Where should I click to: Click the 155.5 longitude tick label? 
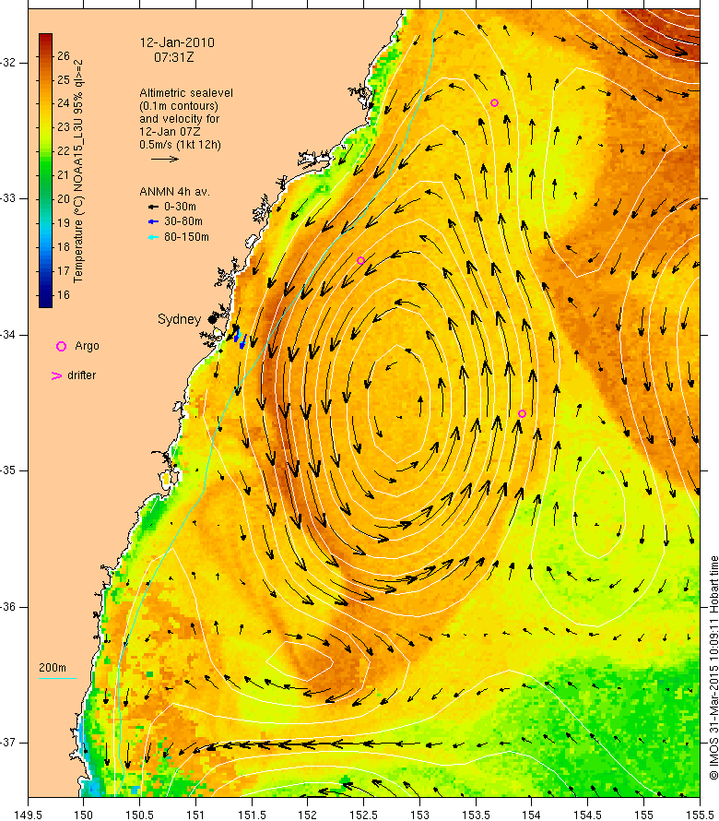(700, 815)
